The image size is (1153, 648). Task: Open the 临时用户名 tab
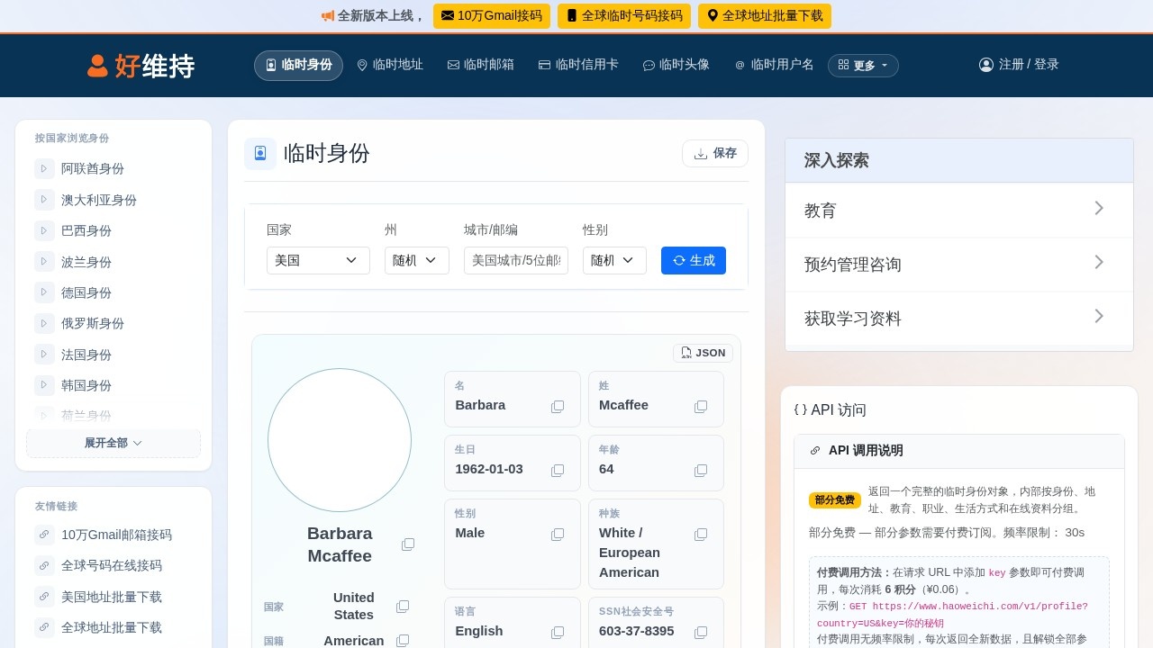[775, 65]
